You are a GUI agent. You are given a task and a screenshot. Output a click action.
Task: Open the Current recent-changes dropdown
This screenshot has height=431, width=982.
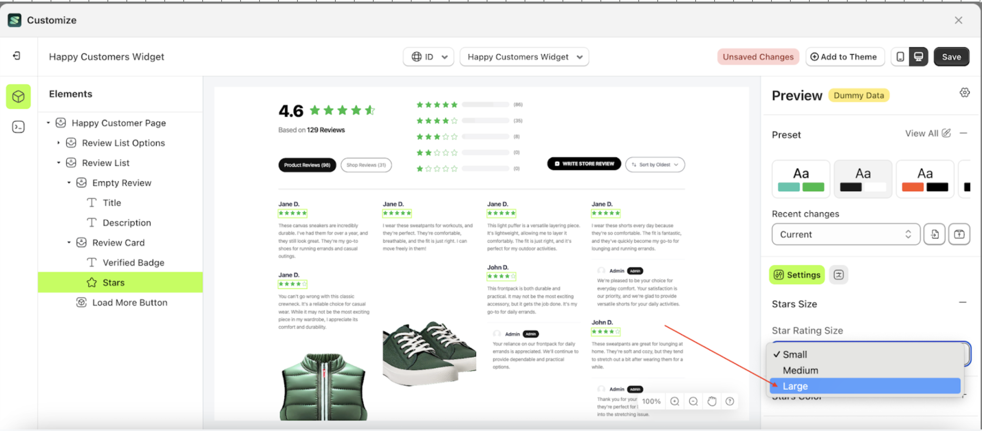845,234
